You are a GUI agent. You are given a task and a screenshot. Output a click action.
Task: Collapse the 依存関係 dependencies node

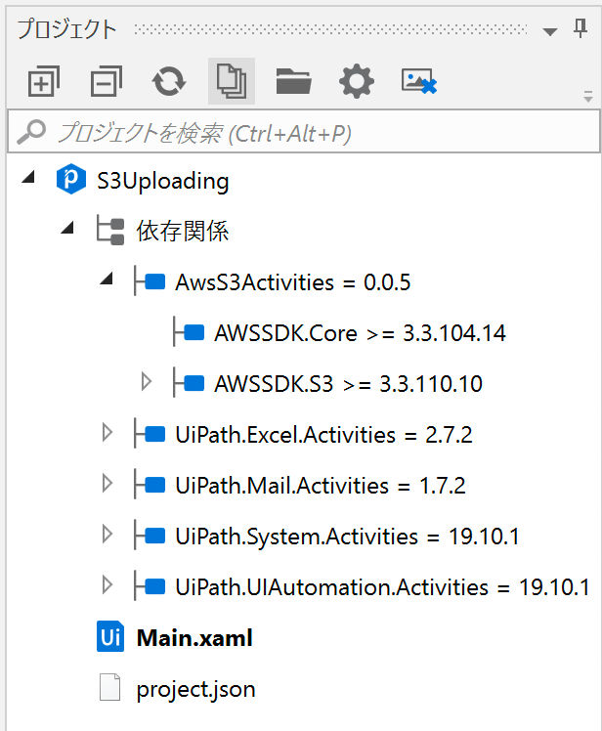click(67, 228)
